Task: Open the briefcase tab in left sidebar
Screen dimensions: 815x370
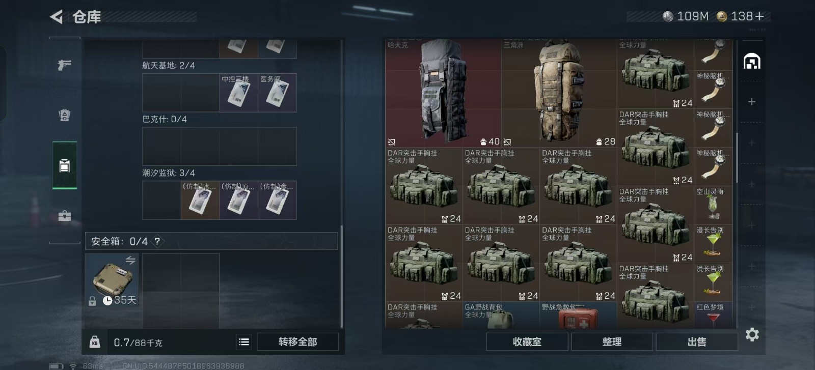Action: click(x=65, y=216)
